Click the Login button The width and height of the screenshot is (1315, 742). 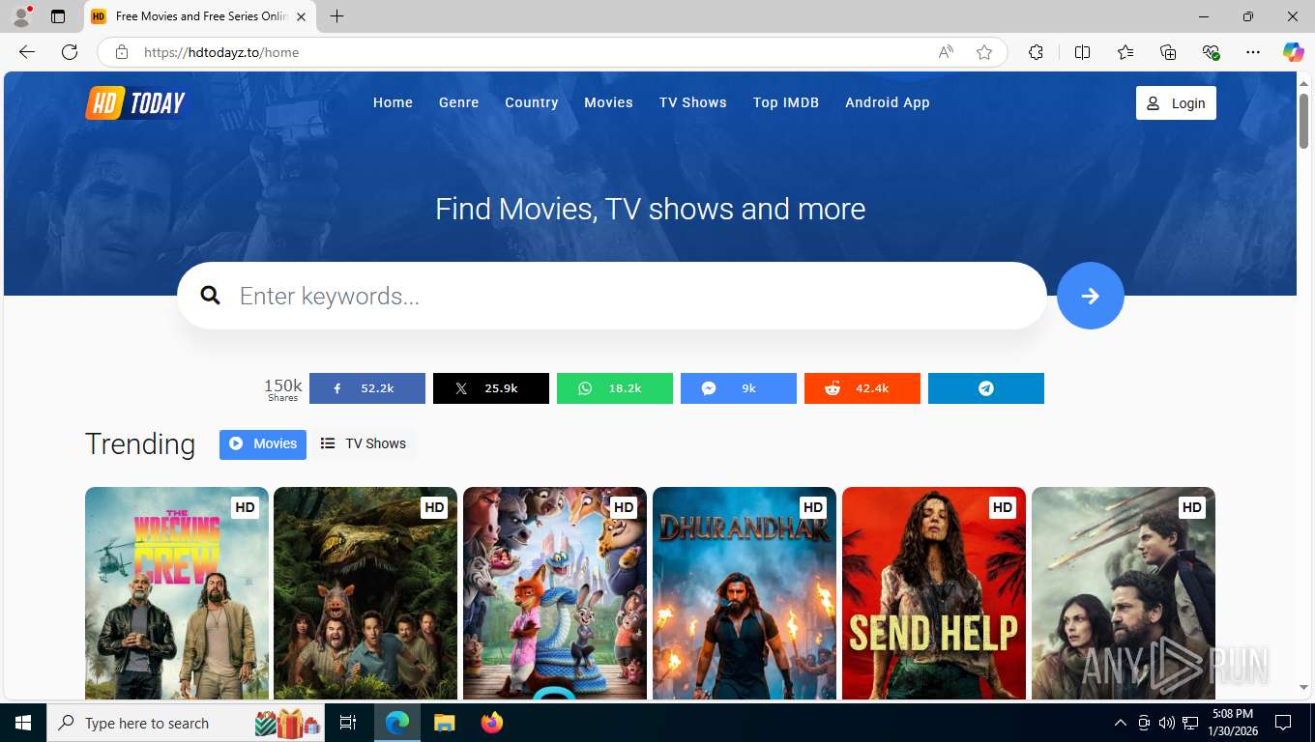coord(1176,103)
